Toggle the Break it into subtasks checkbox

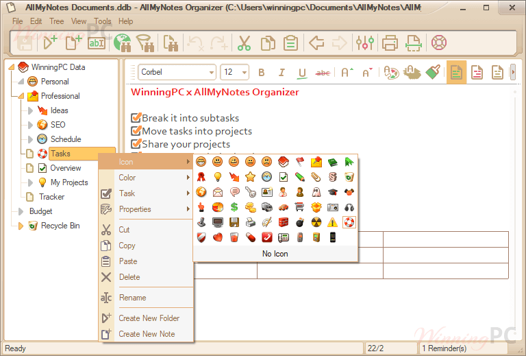tap(136, 117)
